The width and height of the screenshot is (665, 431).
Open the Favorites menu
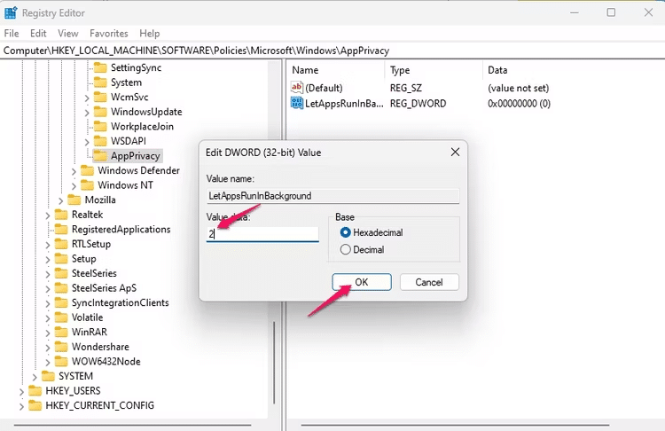108,34
